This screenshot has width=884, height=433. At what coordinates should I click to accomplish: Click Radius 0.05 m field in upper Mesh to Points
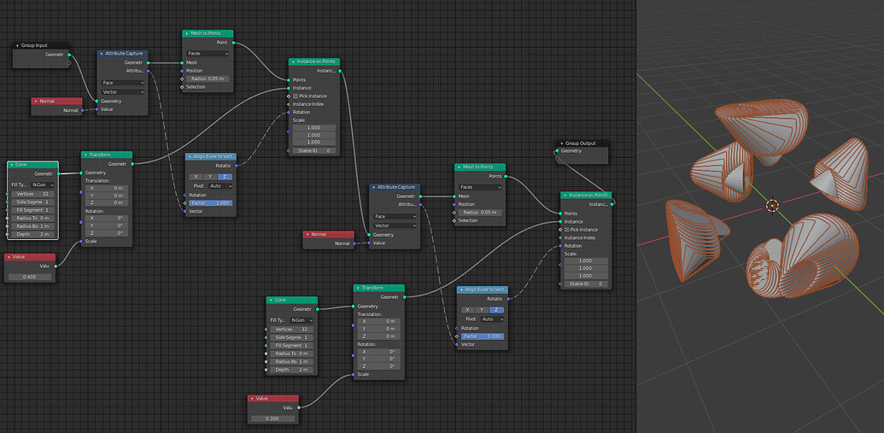[208, 79]
